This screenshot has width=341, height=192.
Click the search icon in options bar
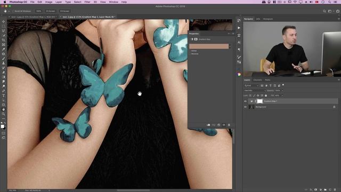tap(324, 11)
